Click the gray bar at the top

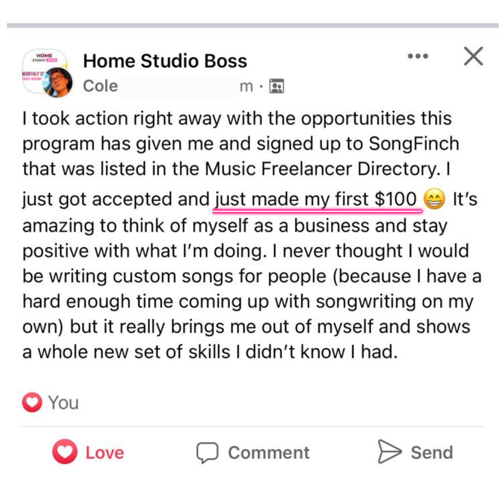[x=249, y=25]
